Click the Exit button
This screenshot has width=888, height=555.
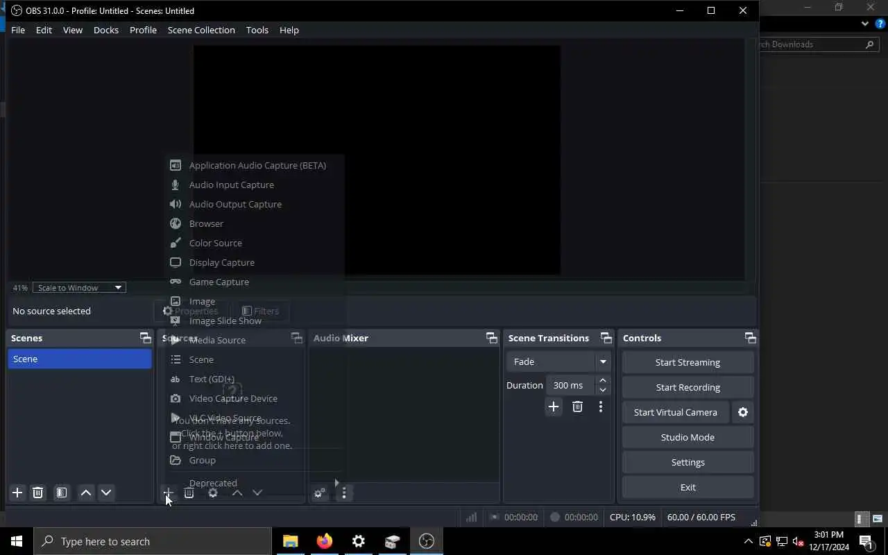point(688,487)
